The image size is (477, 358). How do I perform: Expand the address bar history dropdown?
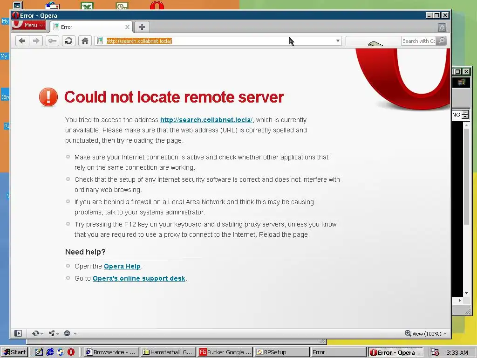(338, 41)
